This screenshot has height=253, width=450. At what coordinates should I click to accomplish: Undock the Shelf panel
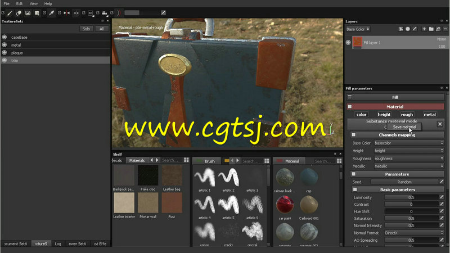pyautogui.click(x=335, y=154)
